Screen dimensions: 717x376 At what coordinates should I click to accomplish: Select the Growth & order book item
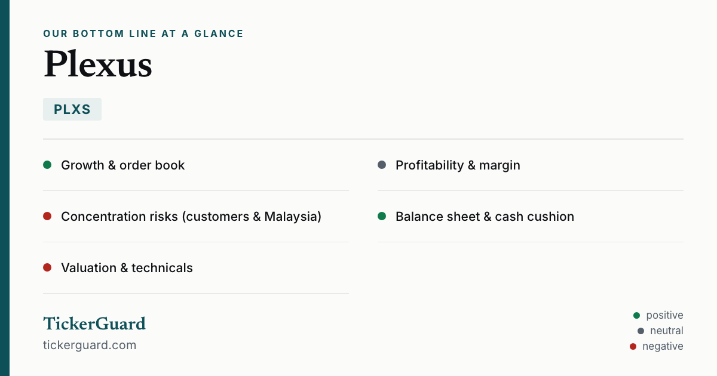coord(196,165)
